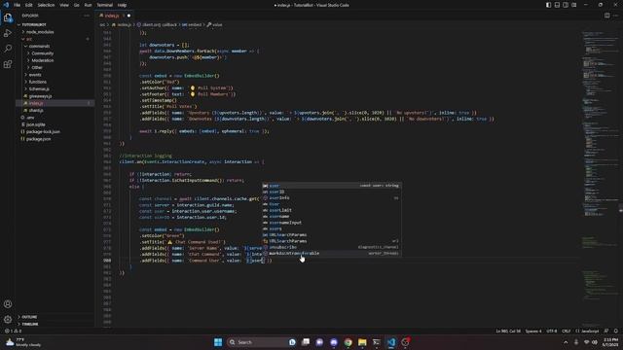Click the Ln/Col cursor position status

[508, 331]
